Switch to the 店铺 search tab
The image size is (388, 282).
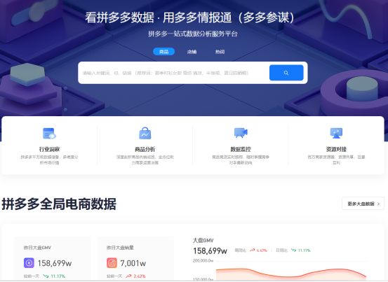(192, 52)
